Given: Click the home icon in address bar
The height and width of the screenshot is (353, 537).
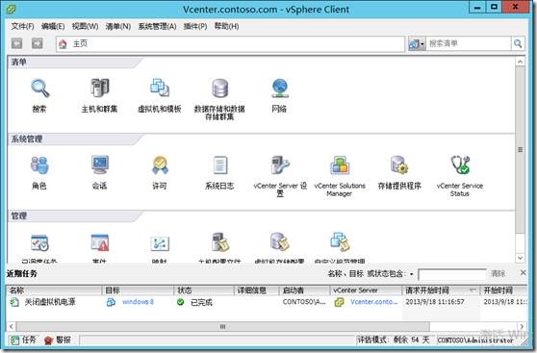Looking at the screenshot, I should coord(63,44).
